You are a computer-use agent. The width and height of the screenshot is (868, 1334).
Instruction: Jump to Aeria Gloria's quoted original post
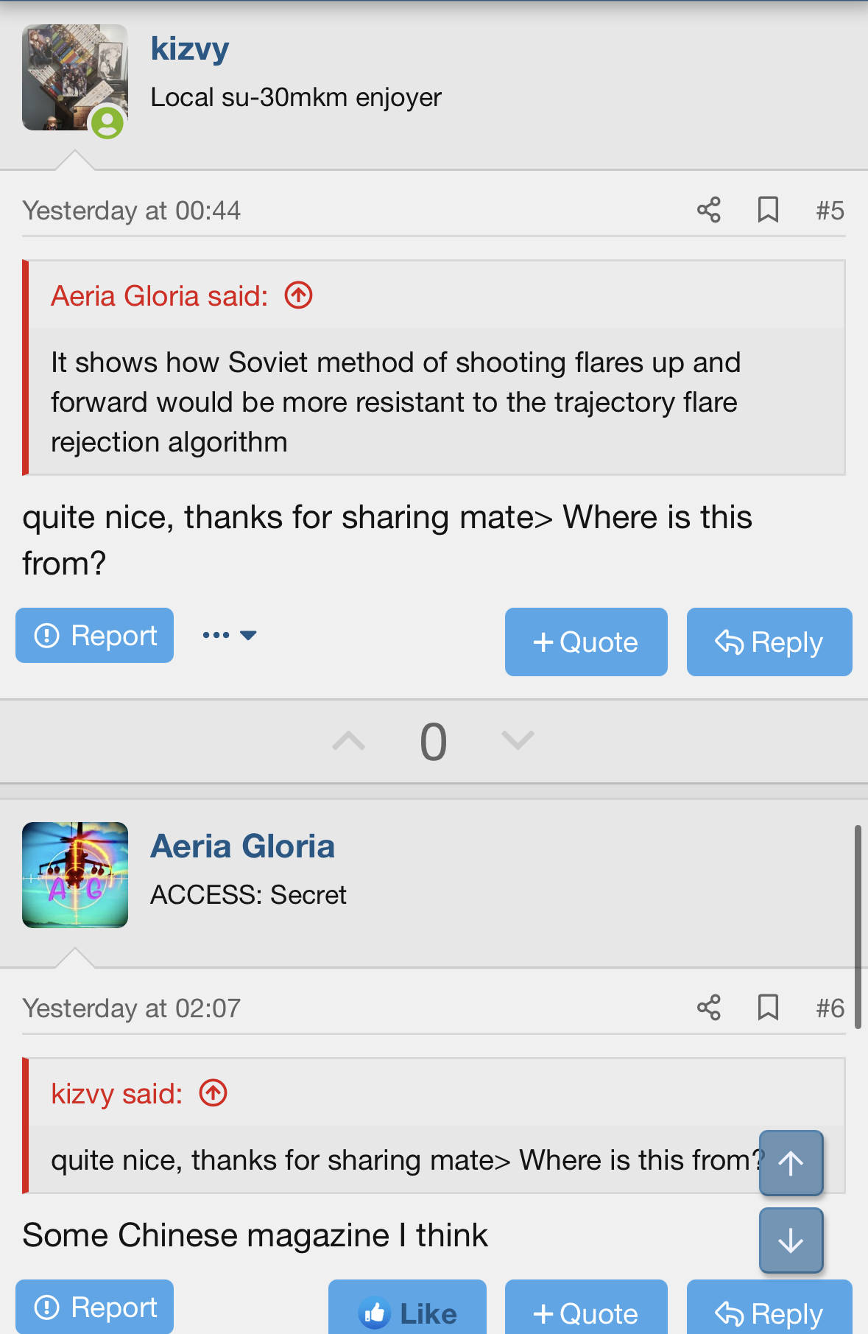click(x=299, y=296)
